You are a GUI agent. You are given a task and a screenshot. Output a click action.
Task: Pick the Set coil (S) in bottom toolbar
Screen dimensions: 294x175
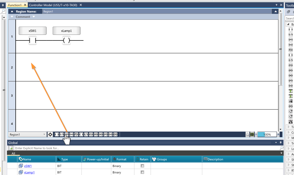[91, 135]
